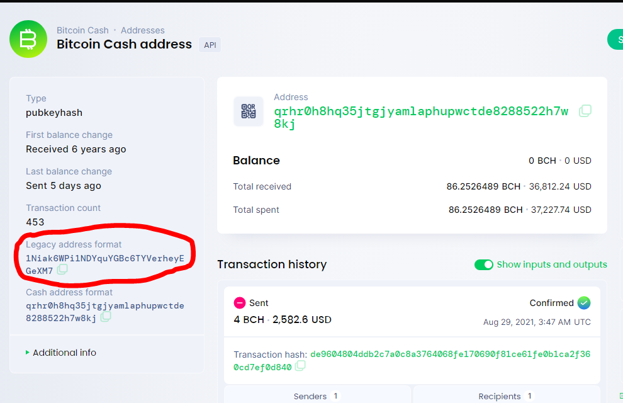Copy the transaction hash de9604804ddb
623x403 pixels.
pyautogui.click(x=300, y=366)
